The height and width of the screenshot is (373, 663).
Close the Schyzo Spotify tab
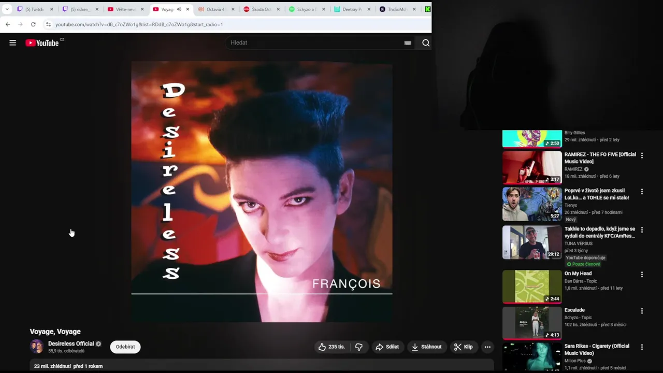[324, 9]
